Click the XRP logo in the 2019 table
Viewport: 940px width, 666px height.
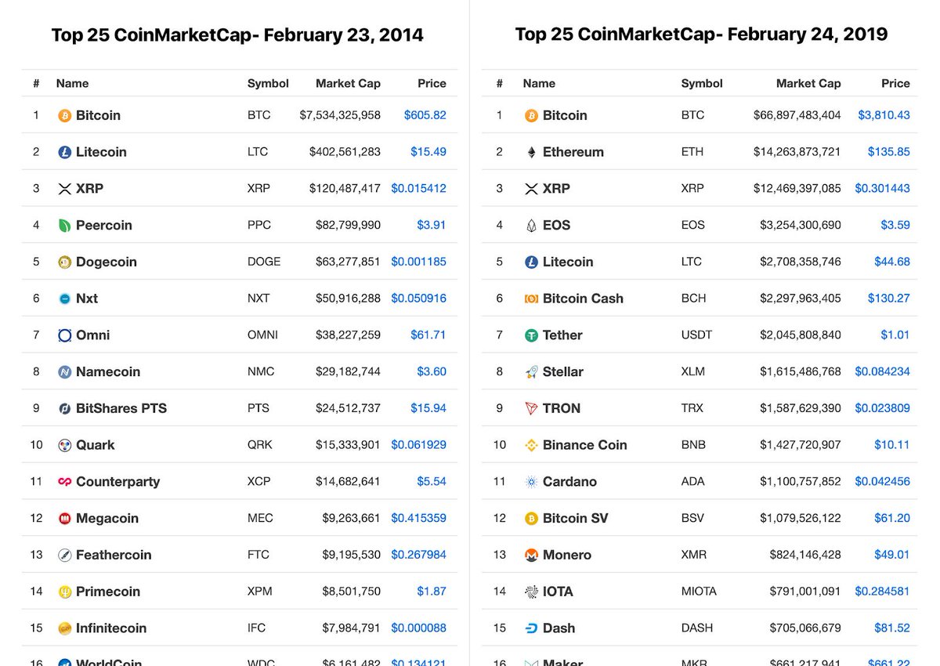531,189
